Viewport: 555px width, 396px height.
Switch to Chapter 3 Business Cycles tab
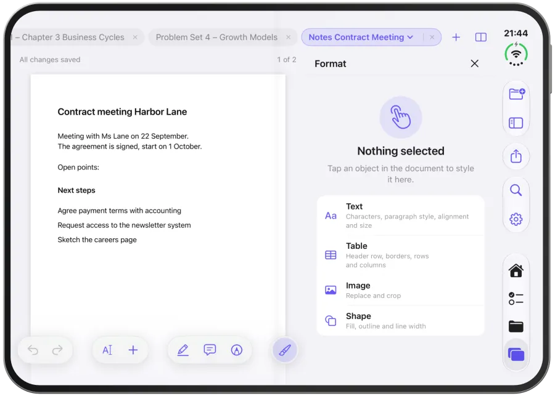click(73, 37)
